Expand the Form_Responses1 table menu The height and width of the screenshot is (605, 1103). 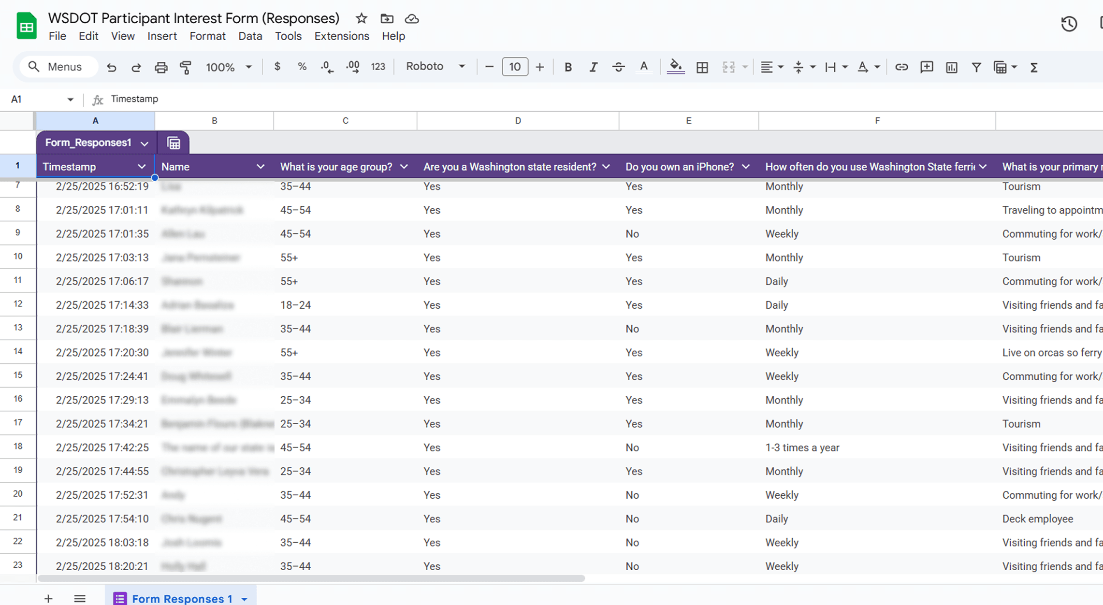(145, 144)
